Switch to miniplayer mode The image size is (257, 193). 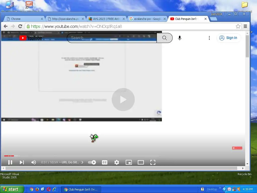(129, 162)
